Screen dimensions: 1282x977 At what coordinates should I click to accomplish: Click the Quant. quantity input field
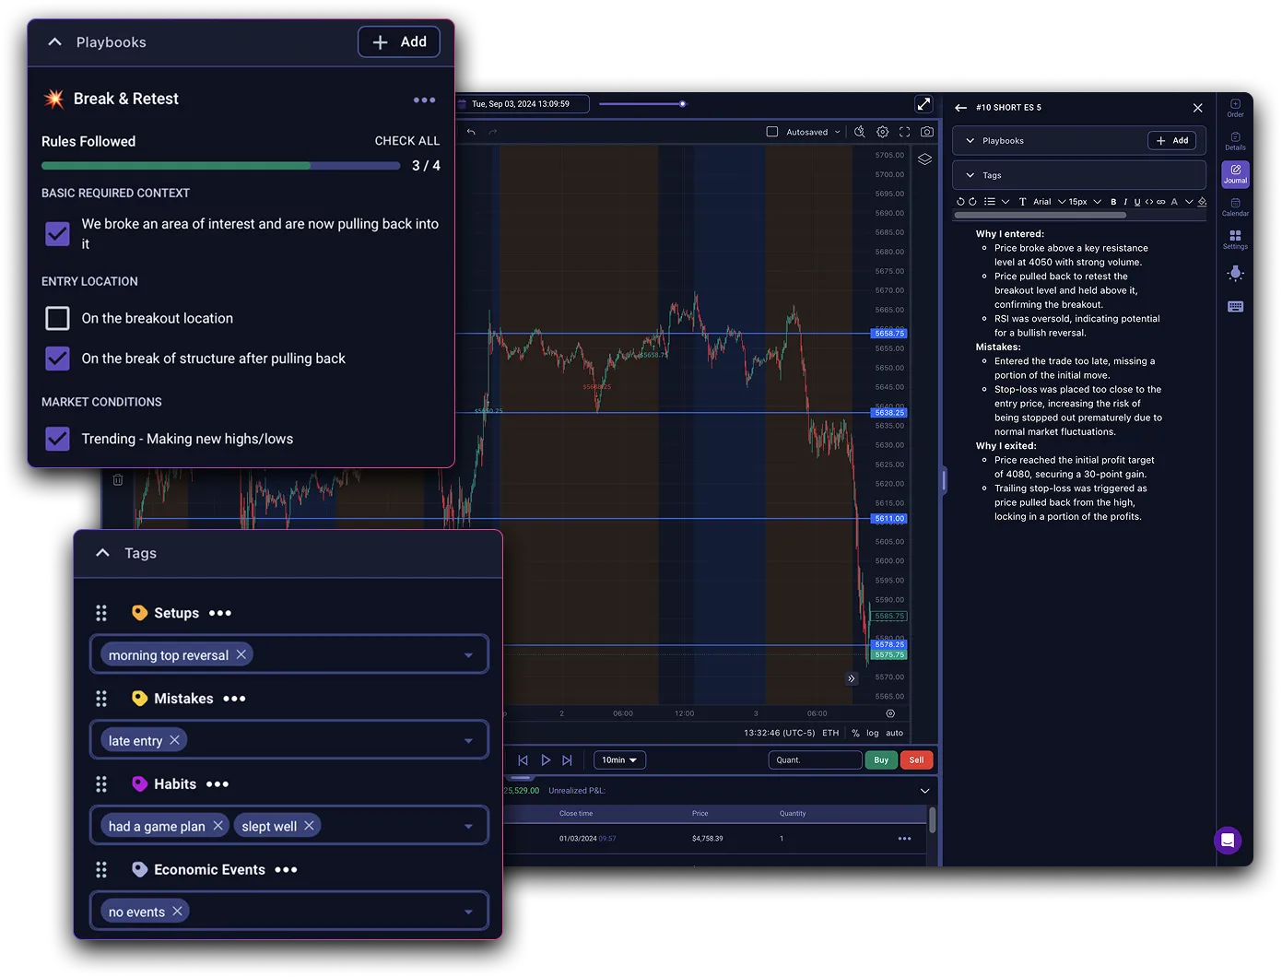[815, 760]
